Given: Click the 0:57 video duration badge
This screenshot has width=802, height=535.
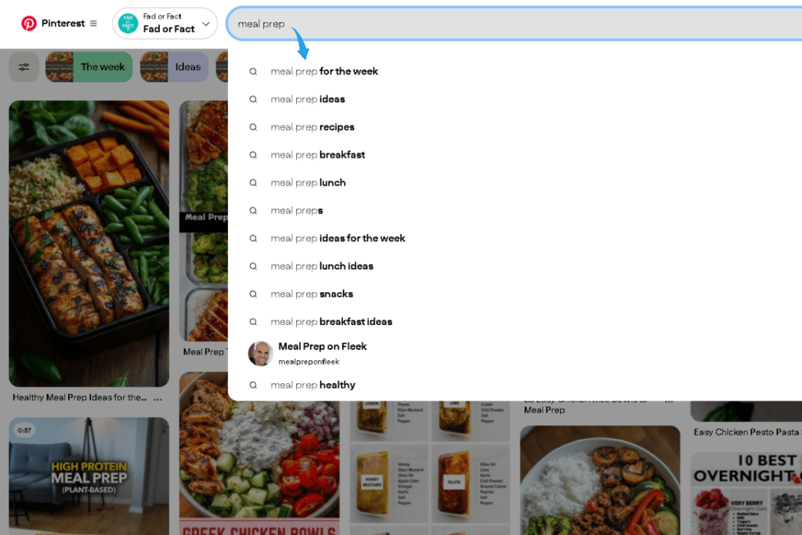Looking at the screenshot, I should click(24, 432).
